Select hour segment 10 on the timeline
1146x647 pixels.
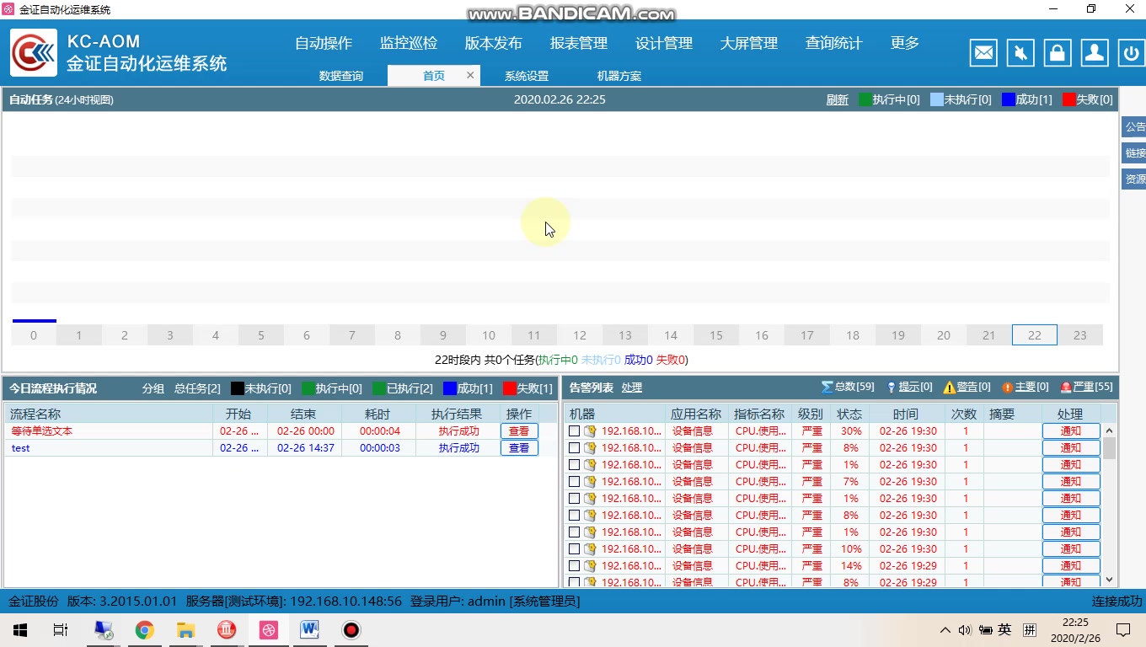point(488,334)
